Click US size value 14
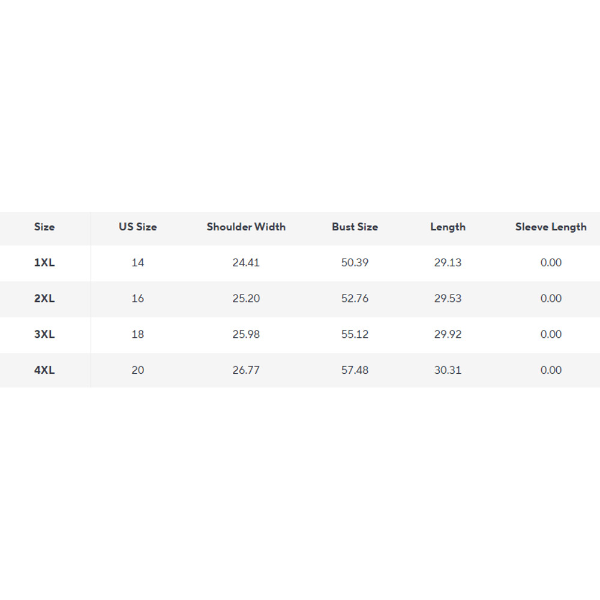The width and height of the screenshot is (600, 600). pos(137,263)
